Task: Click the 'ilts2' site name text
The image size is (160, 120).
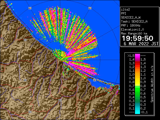Action: (x=125, y=9)
